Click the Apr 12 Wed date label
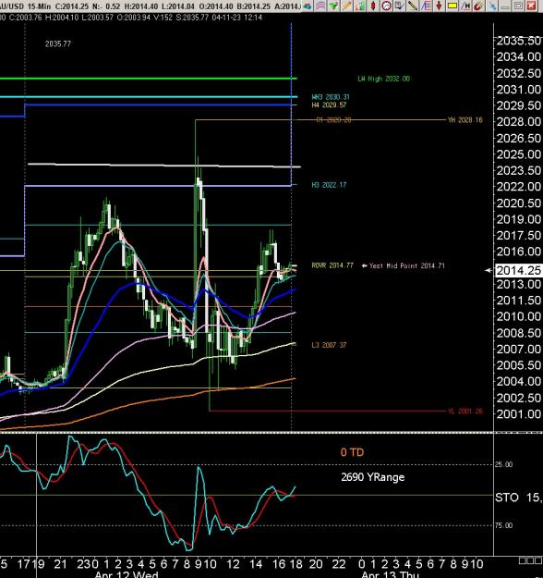The width and height of the screenshot is (543, 578). 127,574
